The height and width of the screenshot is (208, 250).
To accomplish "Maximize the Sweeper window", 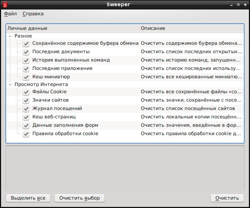I will coord(238,5).
